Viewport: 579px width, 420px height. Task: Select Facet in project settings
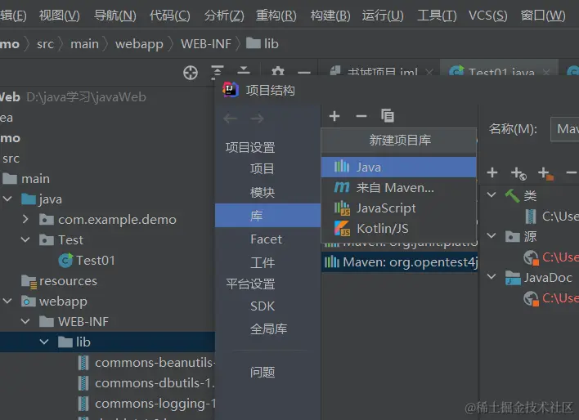coord(267,239)
